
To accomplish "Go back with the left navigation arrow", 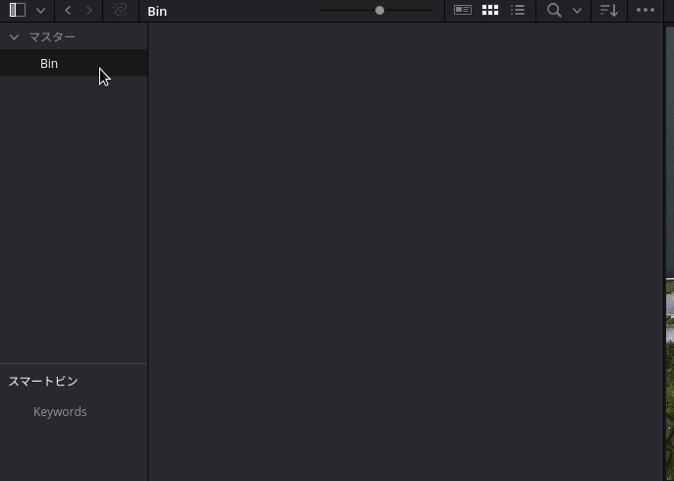I will click(68, 10).
